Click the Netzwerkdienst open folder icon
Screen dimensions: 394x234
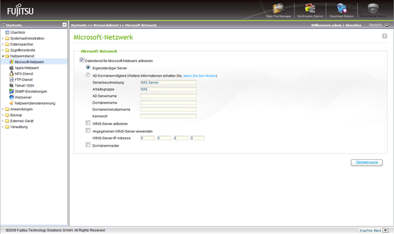tap(7, 56)
